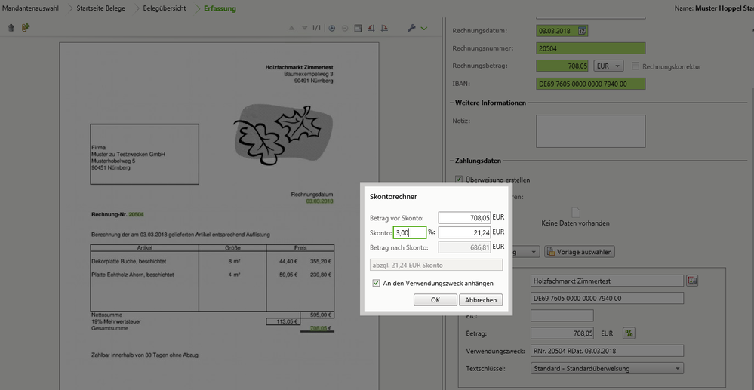Rotate the document left
Viewport: 754px width, 390px height.
tap(371, 29)
